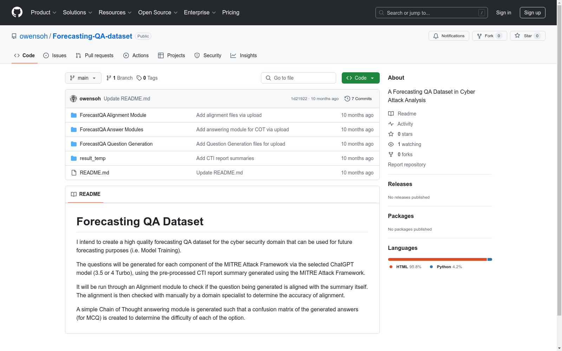Select the README tab header

click(x=86, y=194)
